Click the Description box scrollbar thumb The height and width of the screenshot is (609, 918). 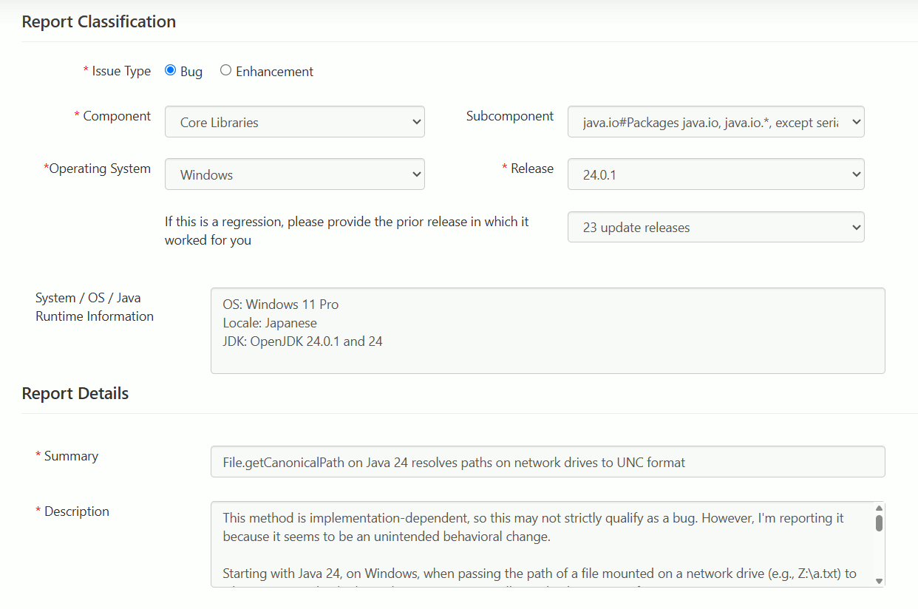[879, 523]
